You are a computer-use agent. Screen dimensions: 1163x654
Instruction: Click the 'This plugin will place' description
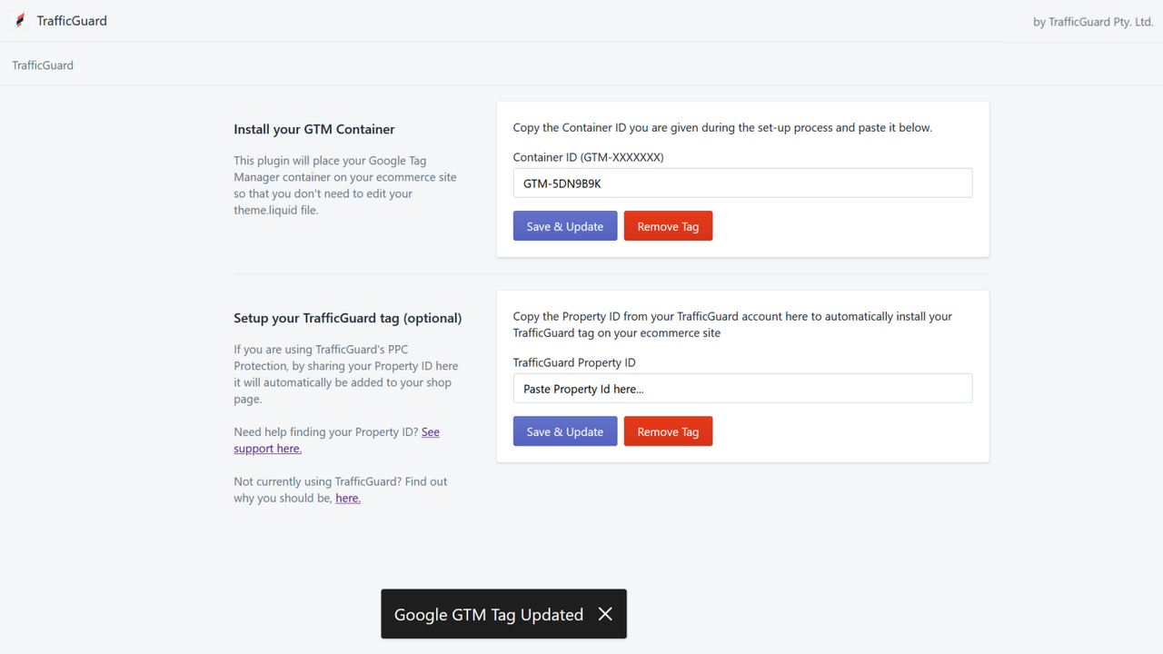[x=345, y=185]
